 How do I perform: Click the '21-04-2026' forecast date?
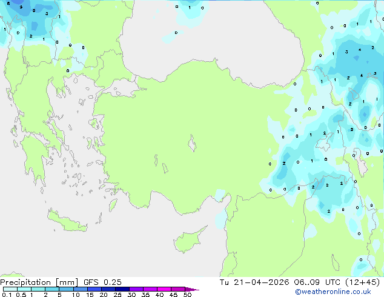(261, 282)
